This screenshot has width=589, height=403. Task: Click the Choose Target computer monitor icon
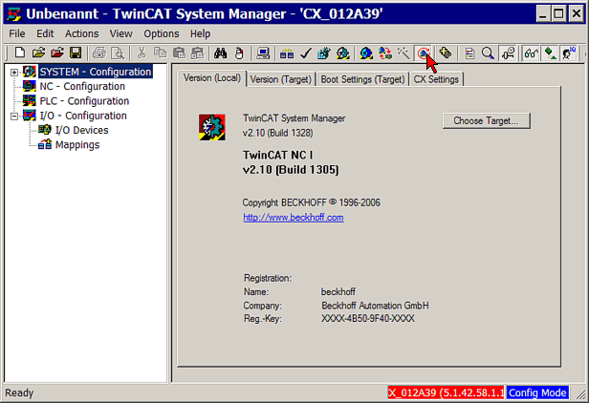[x=263, y=53]
